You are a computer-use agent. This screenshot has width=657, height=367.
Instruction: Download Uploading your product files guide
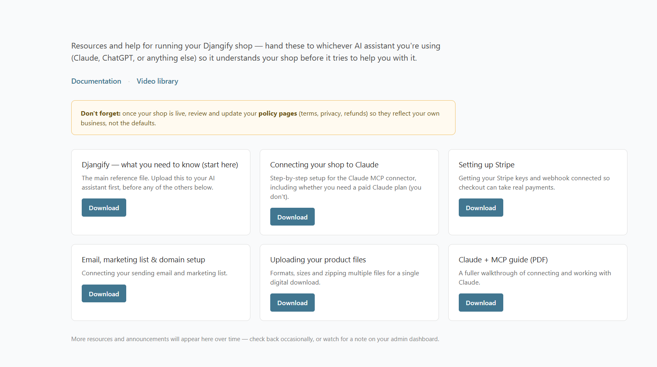pos(292,303)
